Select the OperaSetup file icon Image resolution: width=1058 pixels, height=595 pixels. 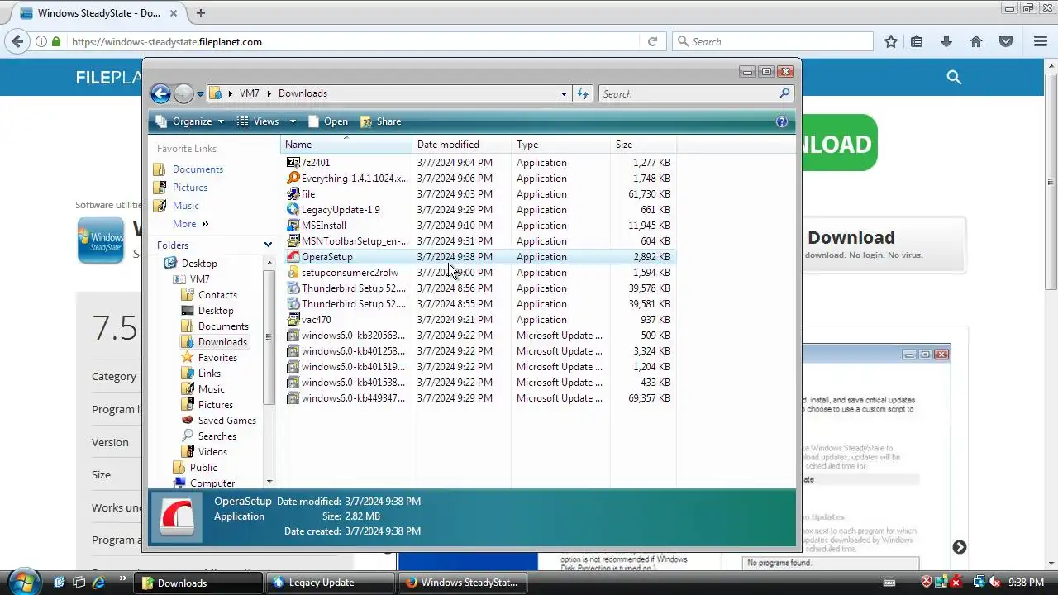pyautogui.click(x=293, y=257)
